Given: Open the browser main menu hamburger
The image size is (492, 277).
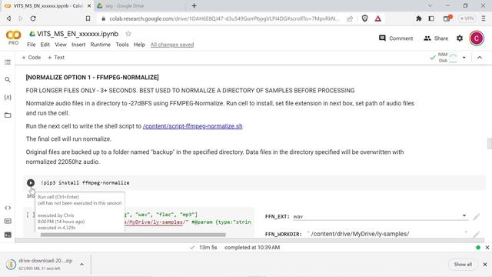Looking at the screenshot, I should click(484, 18).
